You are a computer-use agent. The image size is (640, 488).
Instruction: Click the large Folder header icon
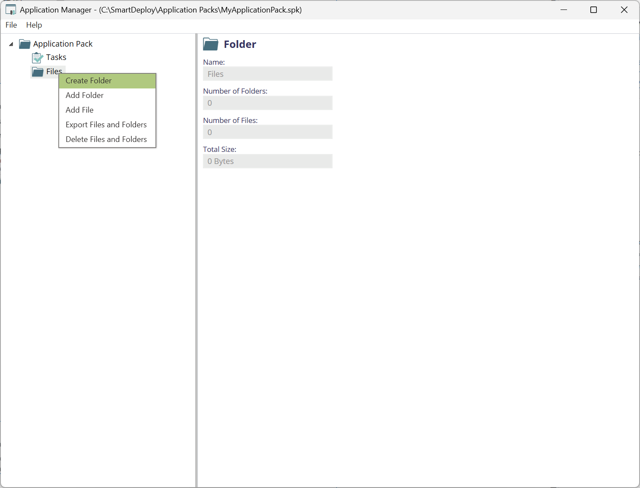coord(211,44)
